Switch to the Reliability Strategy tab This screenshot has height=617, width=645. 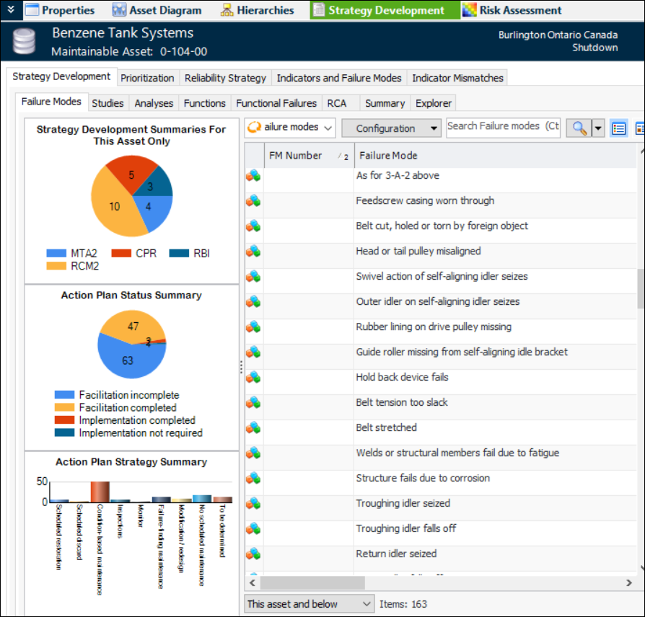point(225,78)
